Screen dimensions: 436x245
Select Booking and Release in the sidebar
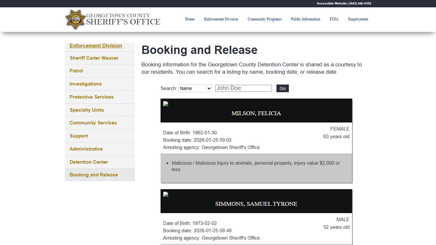click(x=94, y=174)
